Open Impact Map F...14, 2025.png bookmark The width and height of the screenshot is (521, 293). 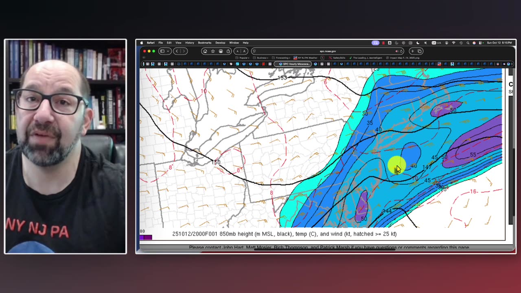point(402,58)
